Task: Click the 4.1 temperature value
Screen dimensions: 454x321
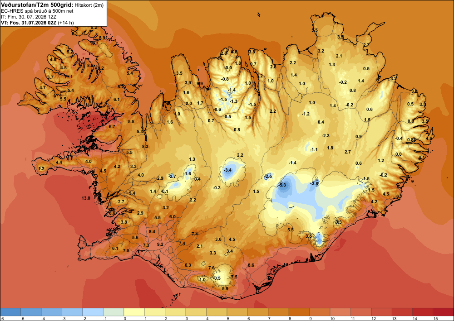Action: (422, 157)
